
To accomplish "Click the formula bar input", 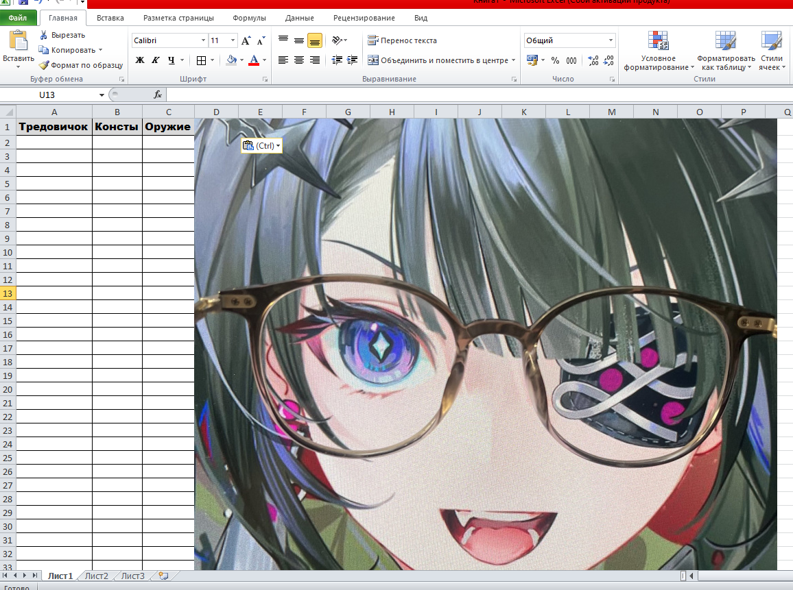I will click(x=480, y=95).
